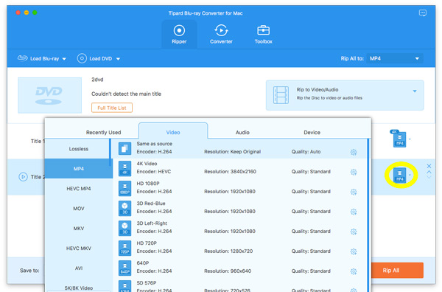The width and height of the screenshot is (442, 292).
Task: Click the Full Title List button
Action: pos(112,108)
